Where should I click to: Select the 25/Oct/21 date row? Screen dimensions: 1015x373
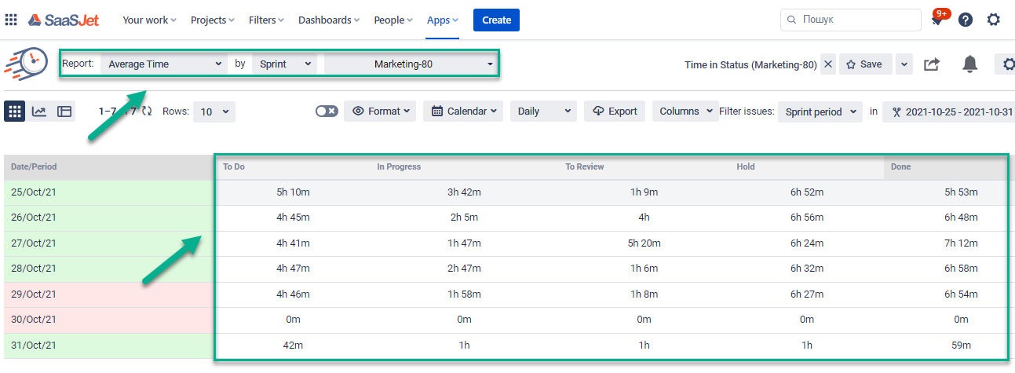pos(108,192)
